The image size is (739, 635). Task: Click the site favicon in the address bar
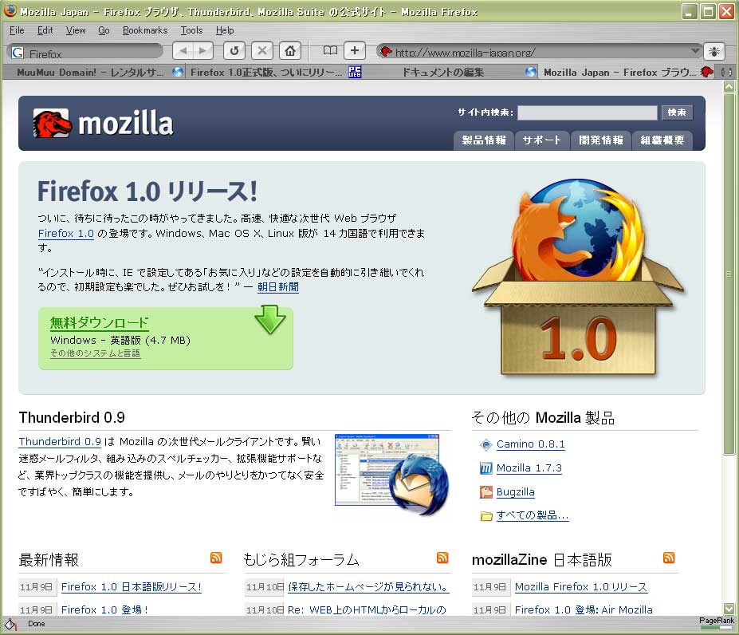(387, 51)
